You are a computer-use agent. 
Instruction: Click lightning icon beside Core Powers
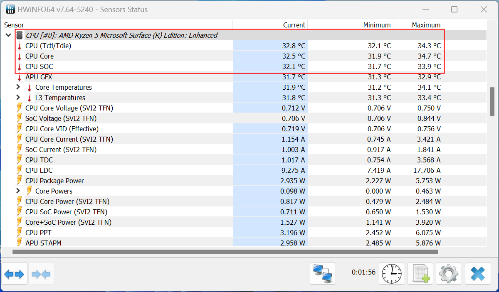(x=29, y=191)
